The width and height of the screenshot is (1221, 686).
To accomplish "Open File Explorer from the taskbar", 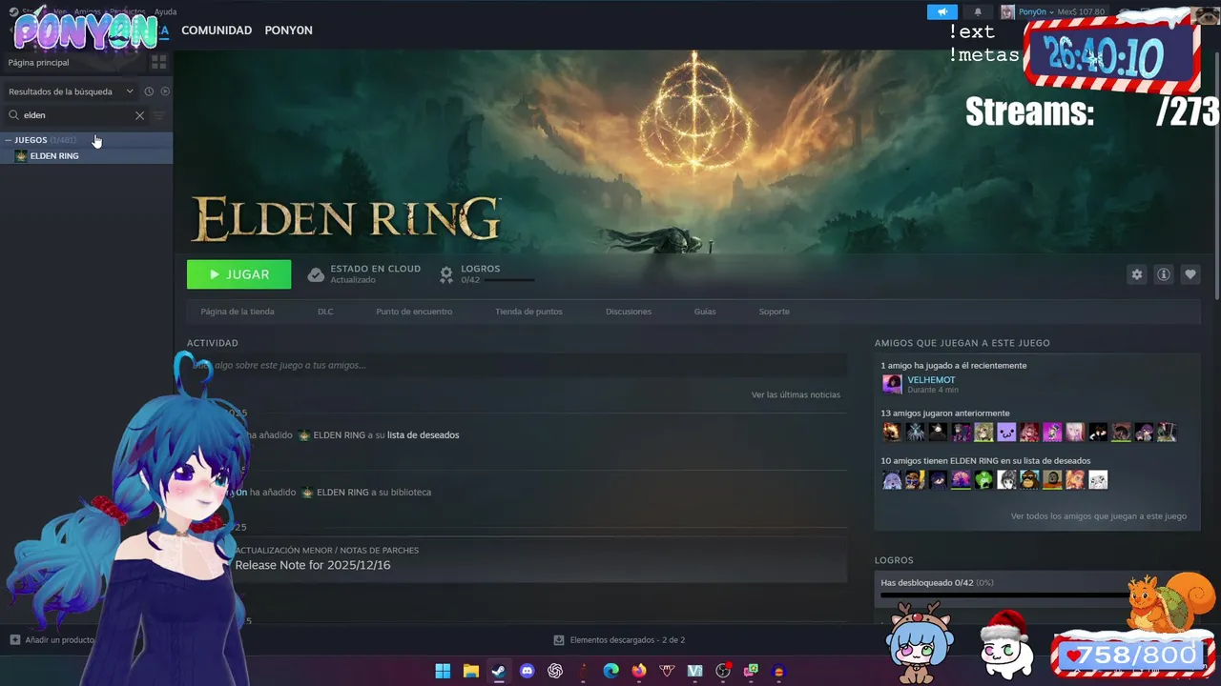I will coord(470,671).
